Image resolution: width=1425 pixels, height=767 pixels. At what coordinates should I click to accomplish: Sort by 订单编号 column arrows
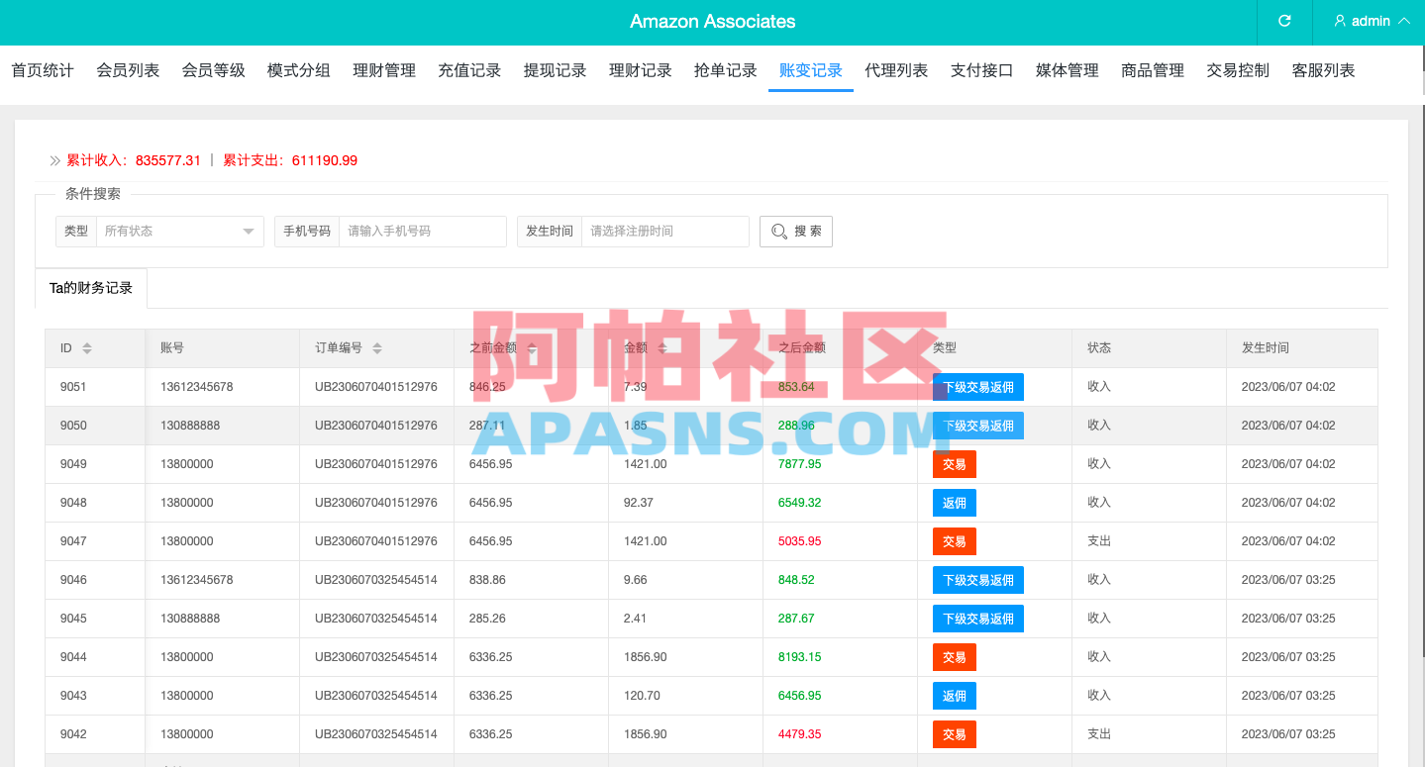point(377,348)
